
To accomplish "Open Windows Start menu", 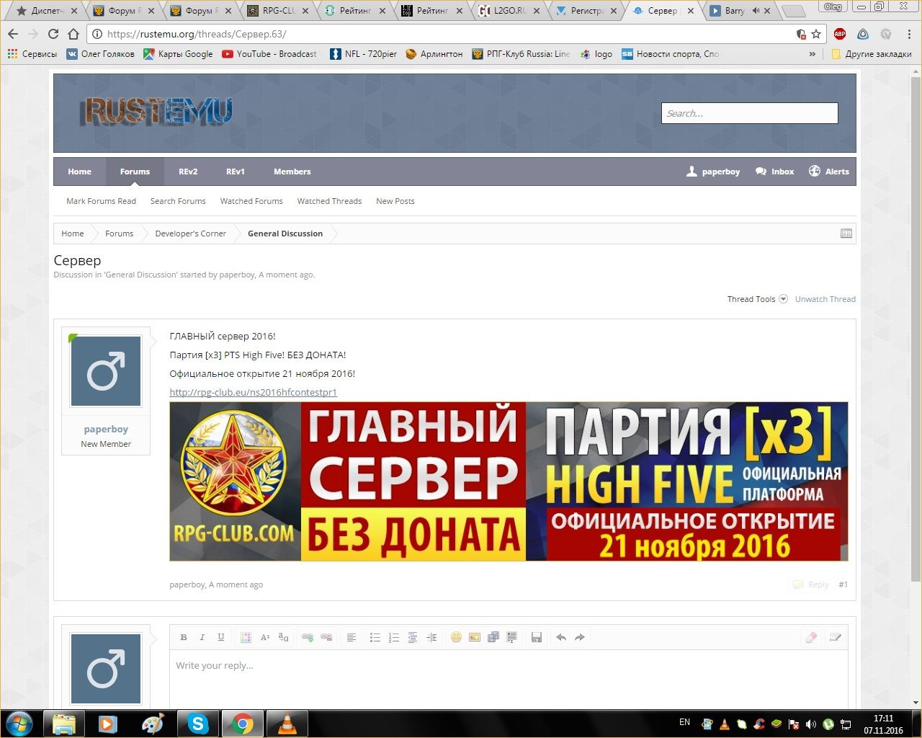I will point(19,723).
